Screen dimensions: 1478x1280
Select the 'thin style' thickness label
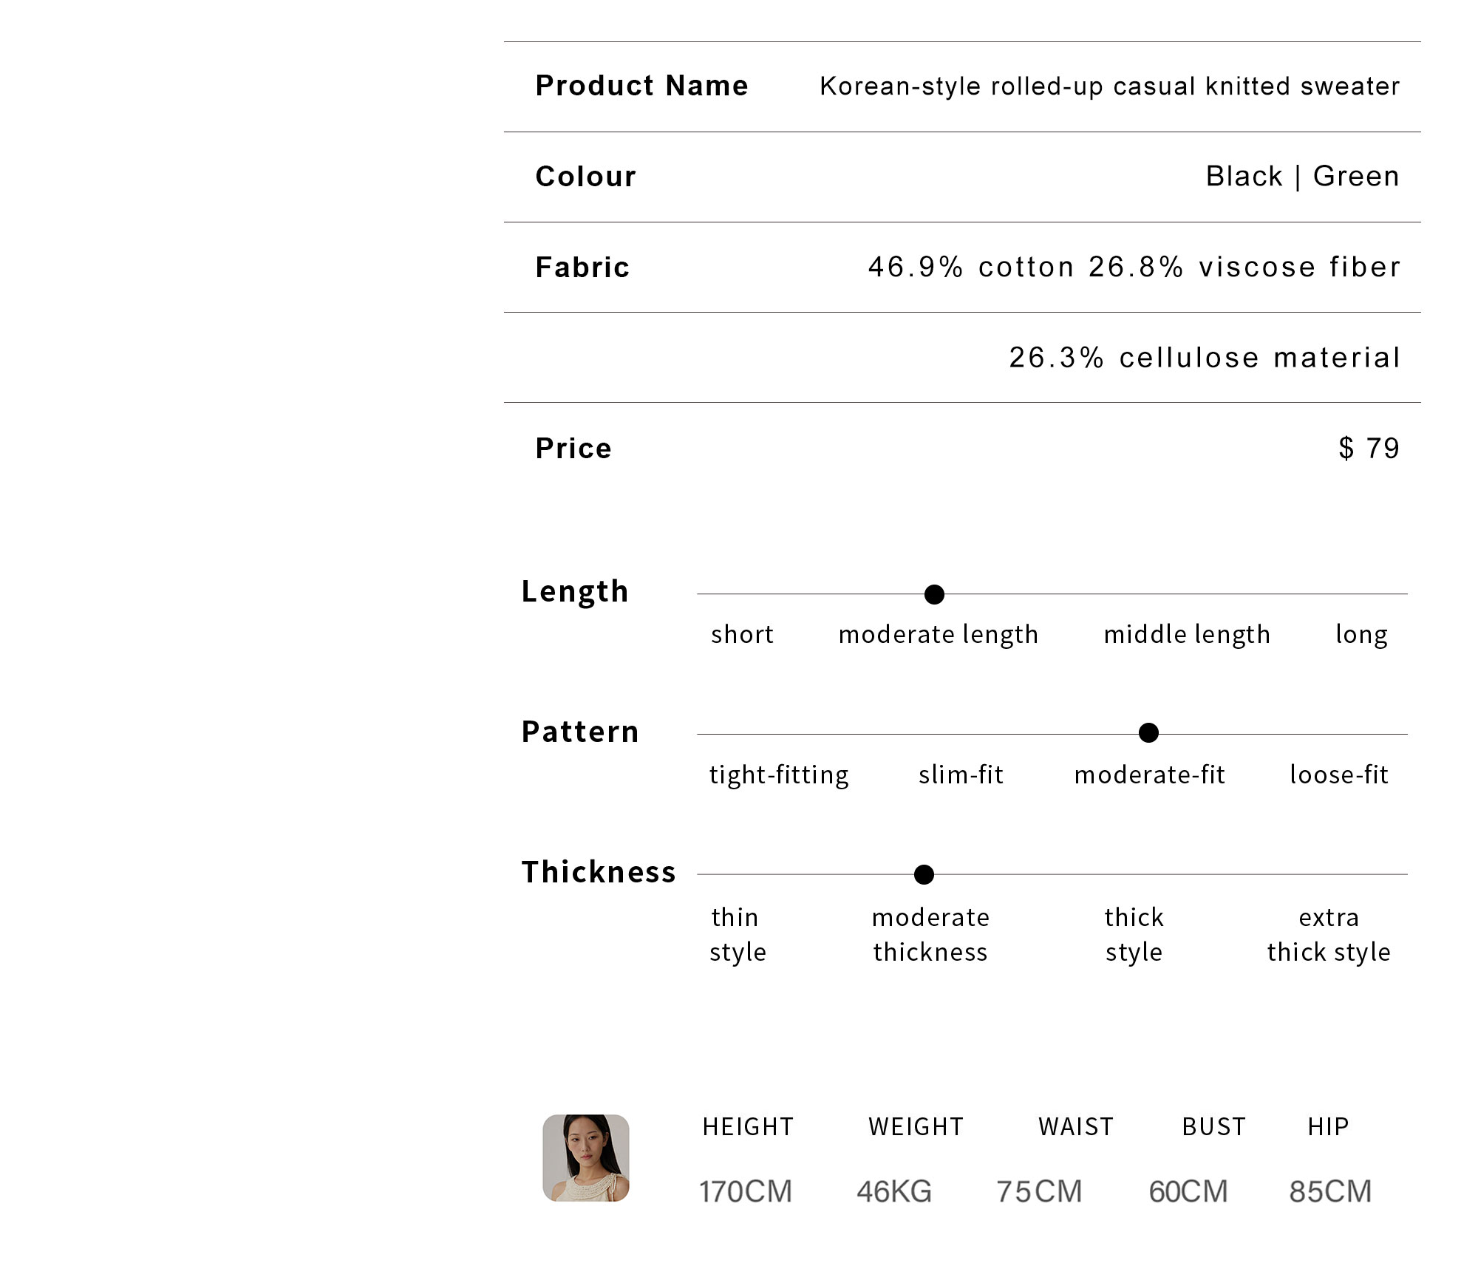coord(738,935)
